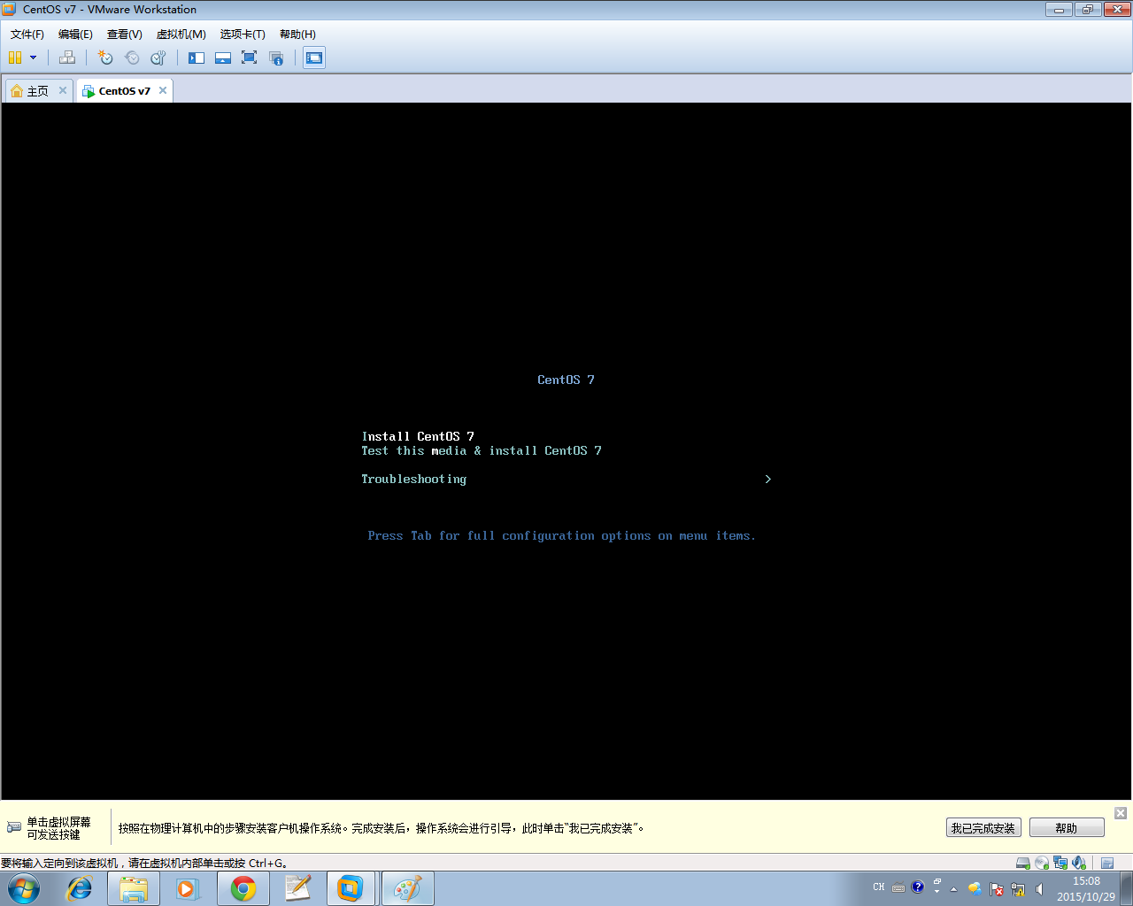The width and height of the screenshot is (1133, 906).
Task: Open the 帮助(H) menu
Action: pyautogui.click(x=297, y=34)
